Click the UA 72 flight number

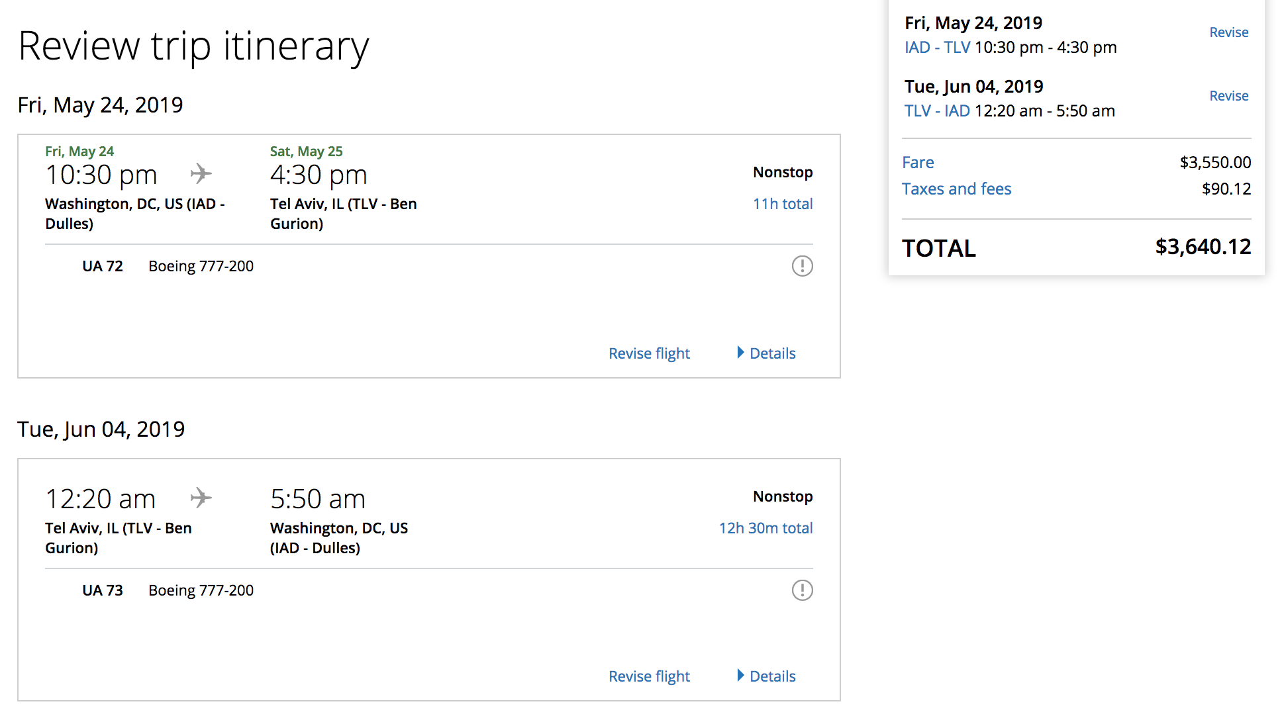(103, 266)
